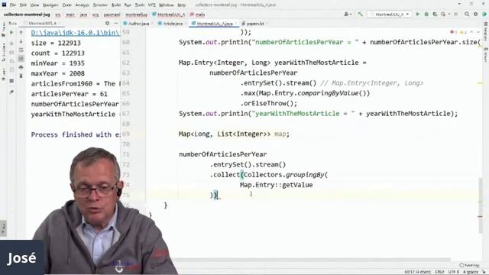Click Run with Coverage icon
489x275 pixels.
(x=435, y=15)
